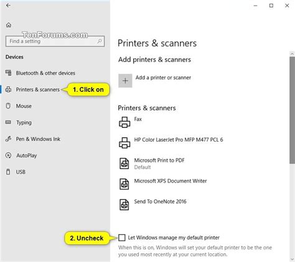Click the scrollbar down arrow
This screenshot has width=295, height=262.
point(292,259)
